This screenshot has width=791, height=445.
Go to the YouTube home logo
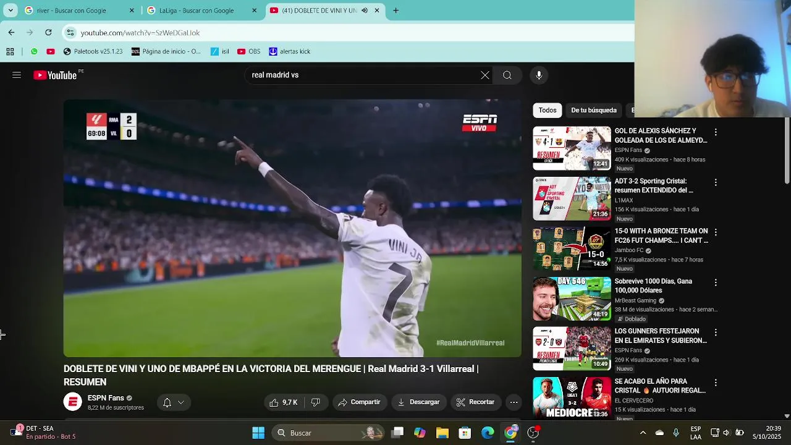(56, 75)
